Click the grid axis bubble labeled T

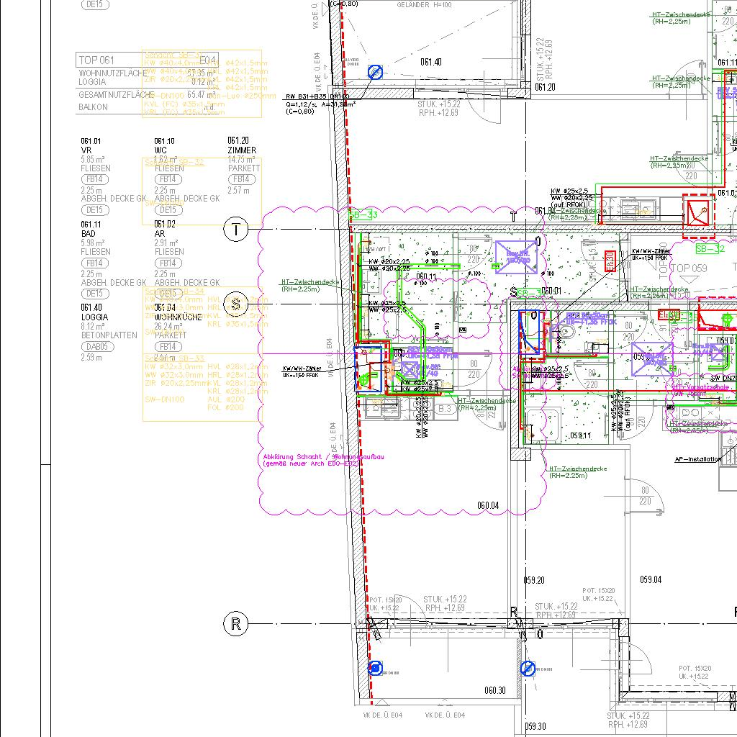coord(236,230)
